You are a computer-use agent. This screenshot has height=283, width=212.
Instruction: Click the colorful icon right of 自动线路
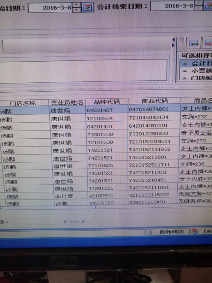194,231
